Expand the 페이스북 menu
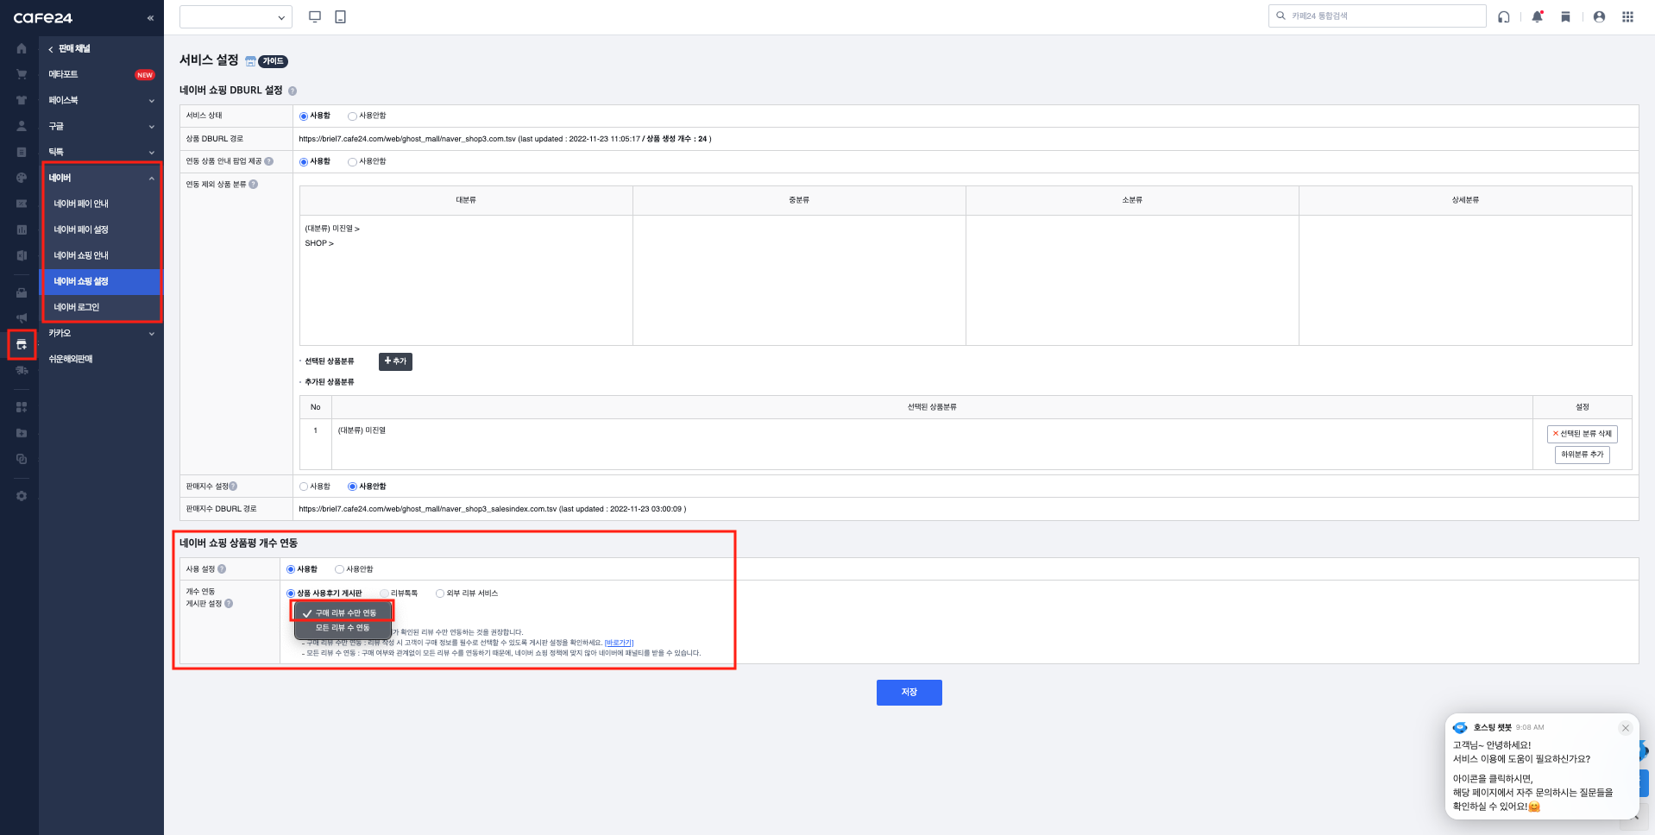Image resolution: width=1655 pixels, height=835 pixels. click(x=101, y=100)
